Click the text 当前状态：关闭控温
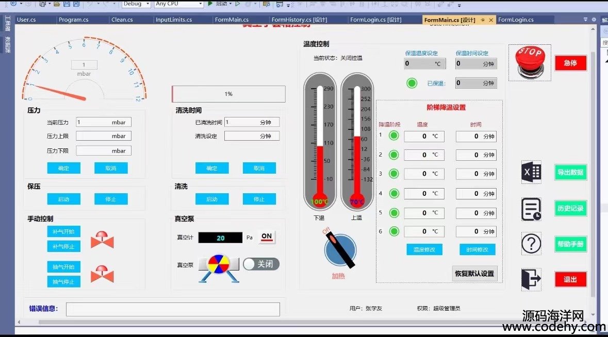This screenshot has width=608, height=337. [338, 58]
